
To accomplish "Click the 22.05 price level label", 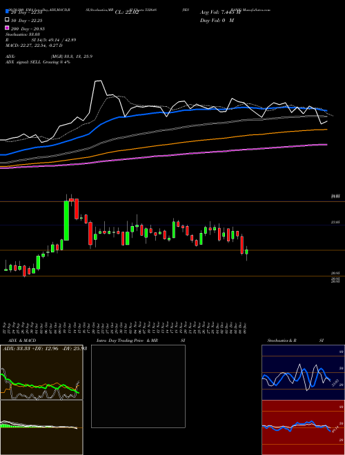I will tap(335, 222).
